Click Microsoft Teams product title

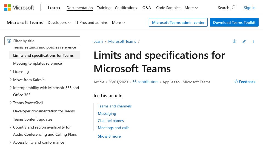click(x=25, y=22)
